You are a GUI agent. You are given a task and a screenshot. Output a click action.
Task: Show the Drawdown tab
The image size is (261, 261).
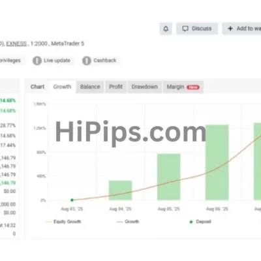(x=145, y=87)
